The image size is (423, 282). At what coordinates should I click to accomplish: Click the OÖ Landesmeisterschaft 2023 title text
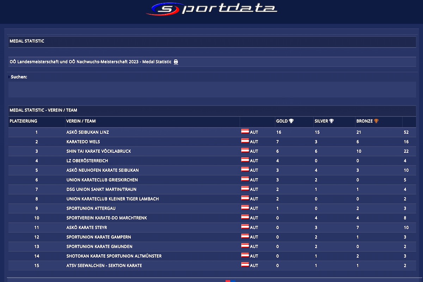click(x=91, y=62)
